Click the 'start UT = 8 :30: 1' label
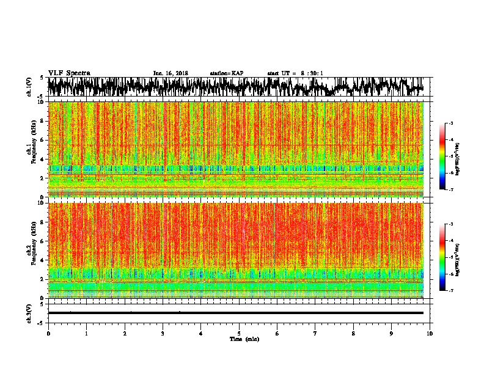The image size is (484, 374). [295, 73]
